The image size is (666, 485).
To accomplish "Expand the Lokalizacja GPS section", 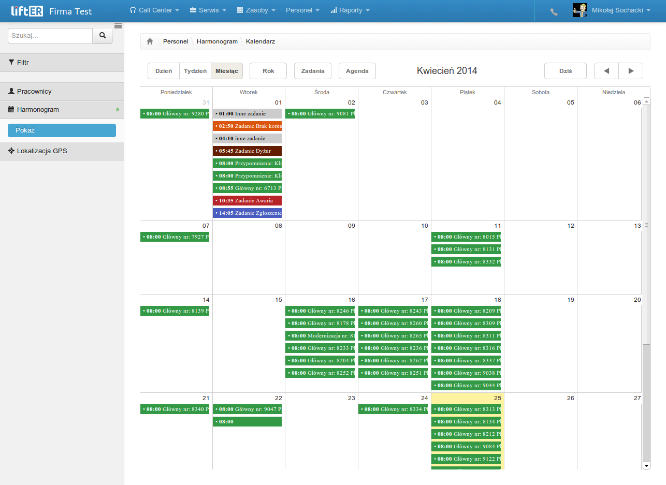I will coord(62,151).
